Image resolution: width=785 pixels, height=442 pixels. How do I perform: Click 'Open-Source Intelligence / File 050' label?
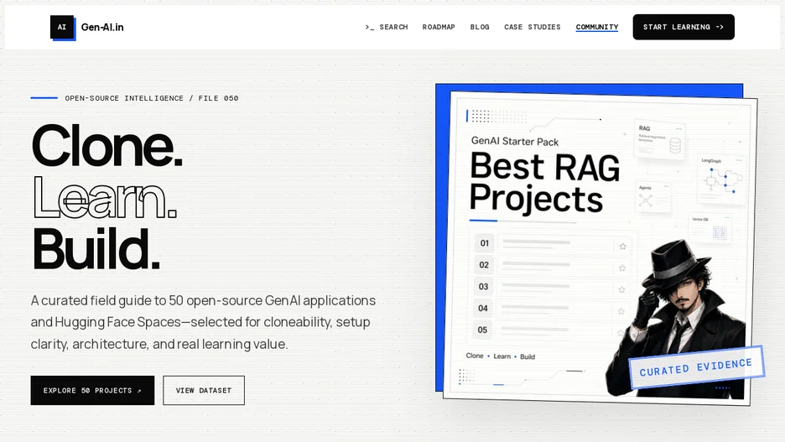pos(152,98)
